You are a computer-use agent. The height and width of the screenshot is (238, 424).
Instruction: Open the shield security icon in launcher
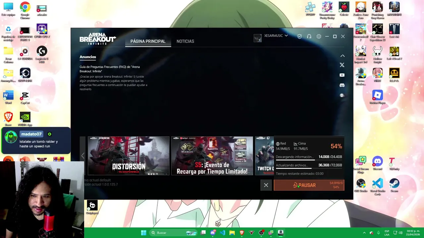[299, 36]
